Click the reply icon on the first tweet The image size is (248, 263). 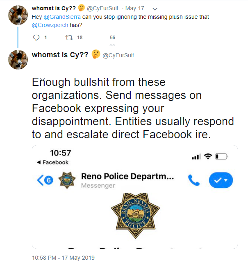(36, 38)
